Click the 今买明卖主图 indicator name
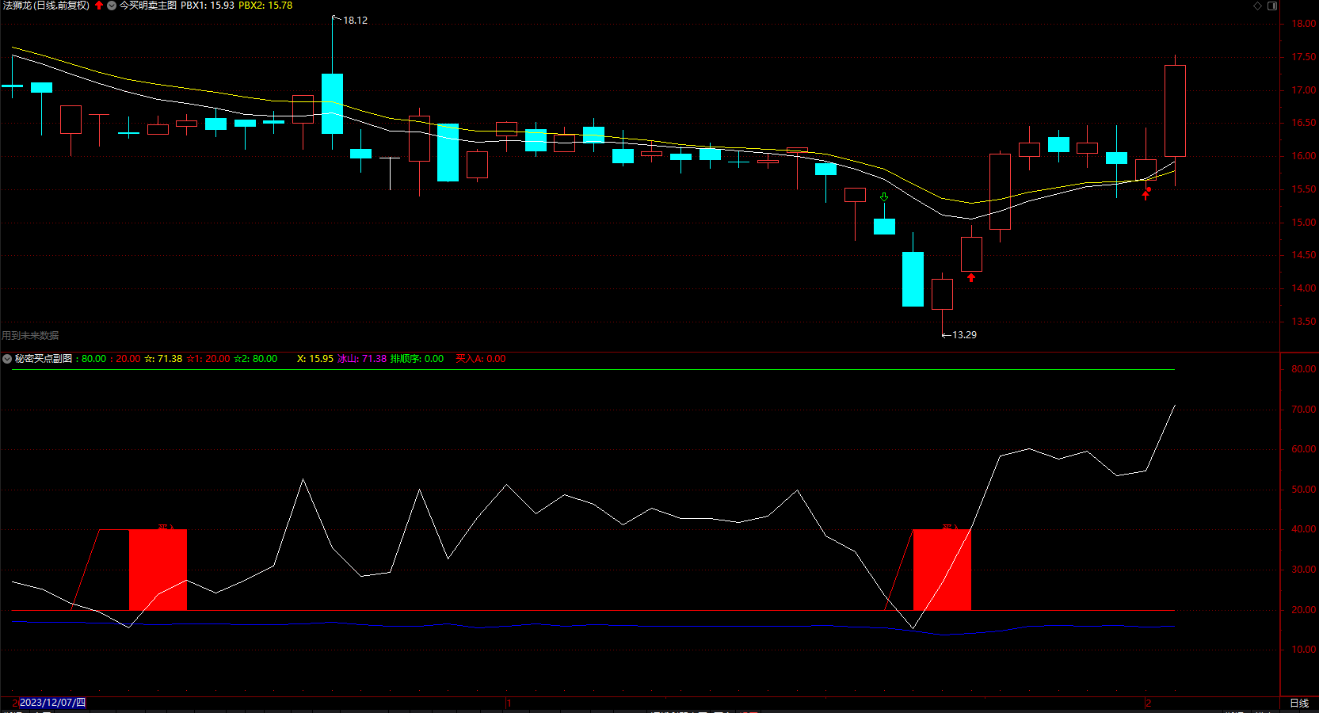This screenshot has width=1319, height=713. pos(148,6)
